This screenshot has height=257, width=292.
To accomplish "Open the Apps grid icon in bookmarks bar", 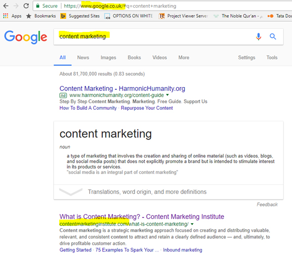I will (x=6, y=16).
